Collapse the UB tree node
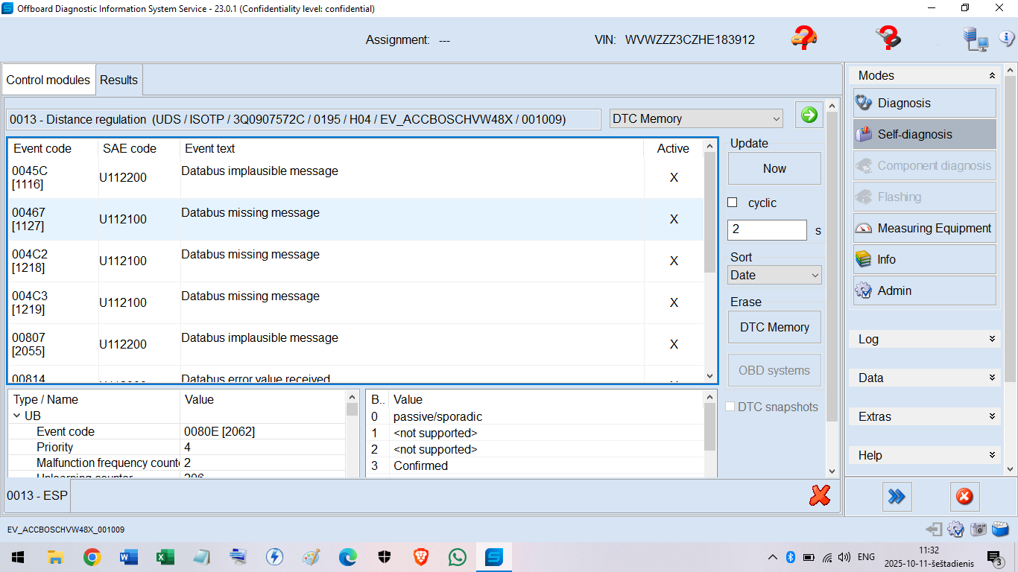 [17, 416]
